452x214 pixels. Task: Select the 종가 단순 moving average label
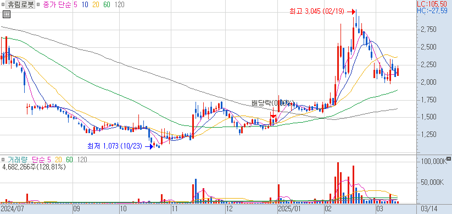(57, 4)
